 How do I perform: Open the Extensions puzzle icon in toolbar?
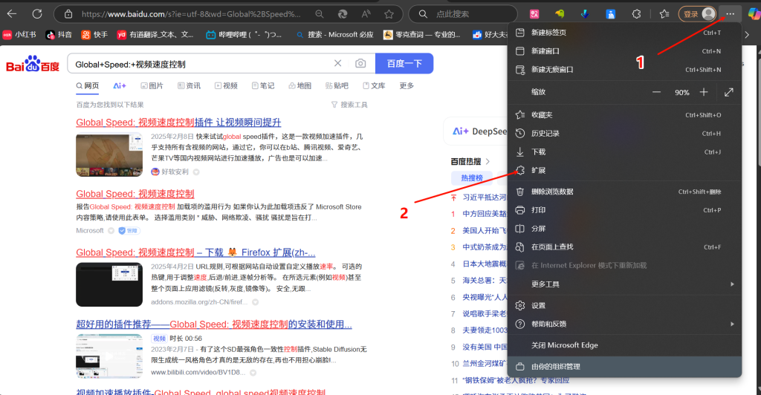[636, 14]
